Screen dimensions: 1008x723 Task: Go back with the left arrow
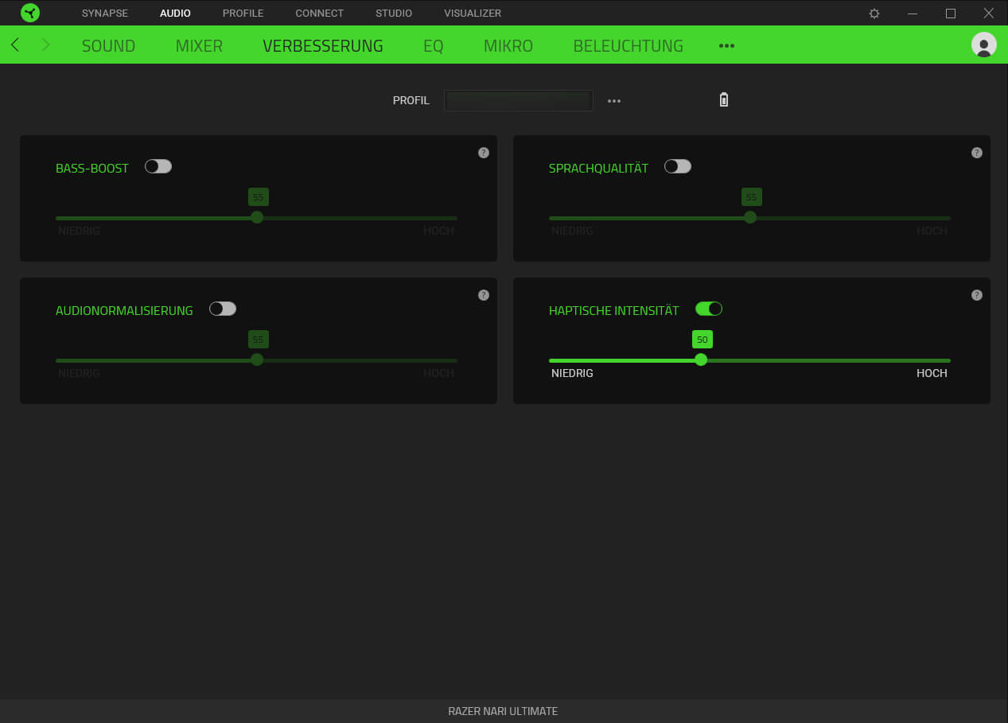click(15, 45)
